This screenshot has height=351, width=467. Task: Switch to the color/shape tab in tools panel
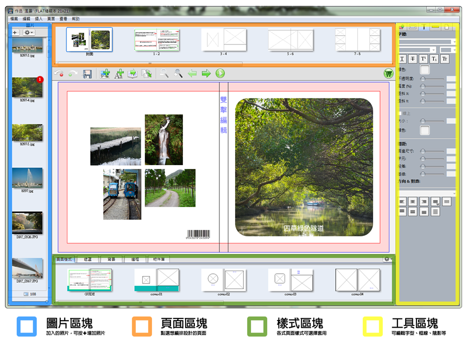(x=401, y=27)
